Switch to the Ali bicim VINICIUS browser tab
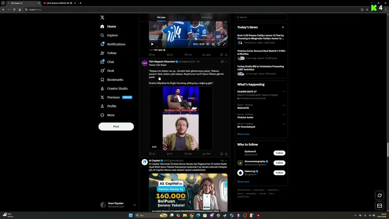This screenshot has height=219, width=389. (x=58, y=3)
